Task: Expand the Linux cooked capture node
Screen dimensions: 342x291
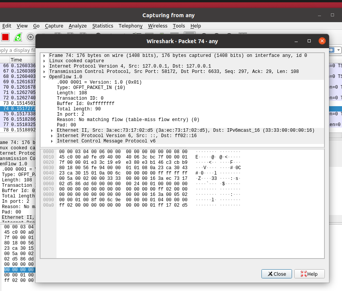Action: coord(44,61)
